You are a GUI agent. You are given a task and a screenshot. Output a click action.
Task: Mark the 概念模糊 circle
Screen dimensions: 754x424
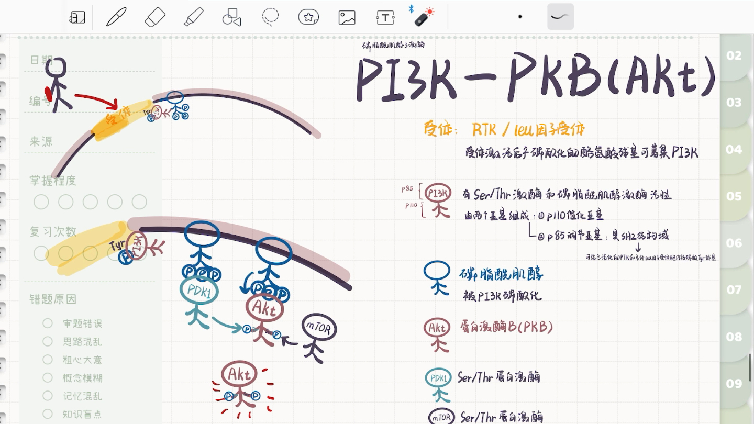(48, 377)
